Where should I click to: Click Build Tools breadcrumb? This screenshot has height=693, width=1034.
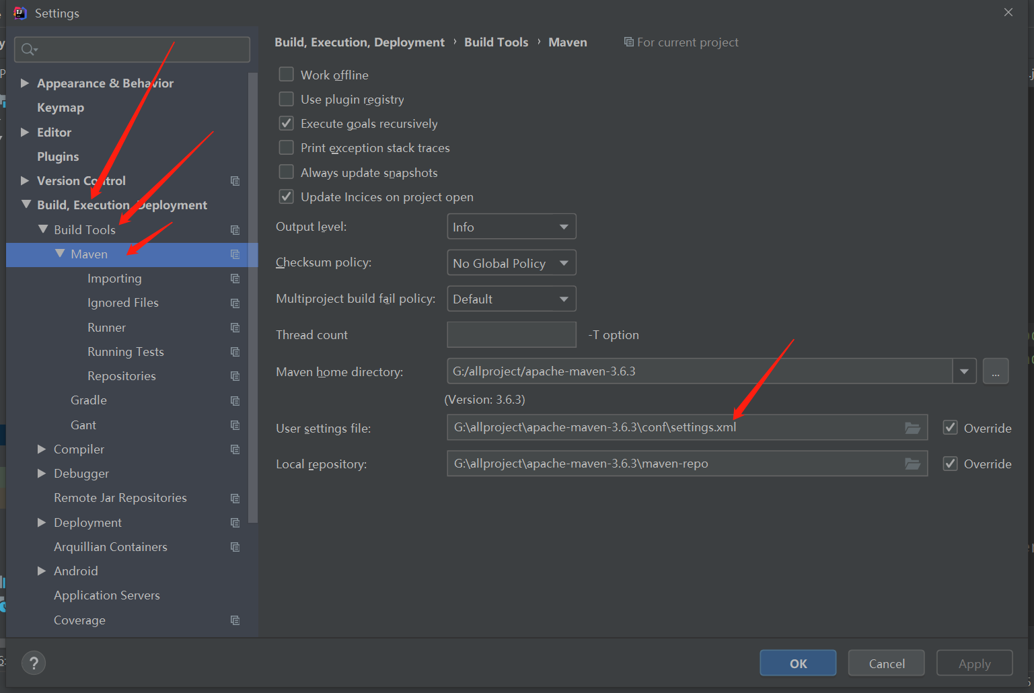(x=496, y=42)
